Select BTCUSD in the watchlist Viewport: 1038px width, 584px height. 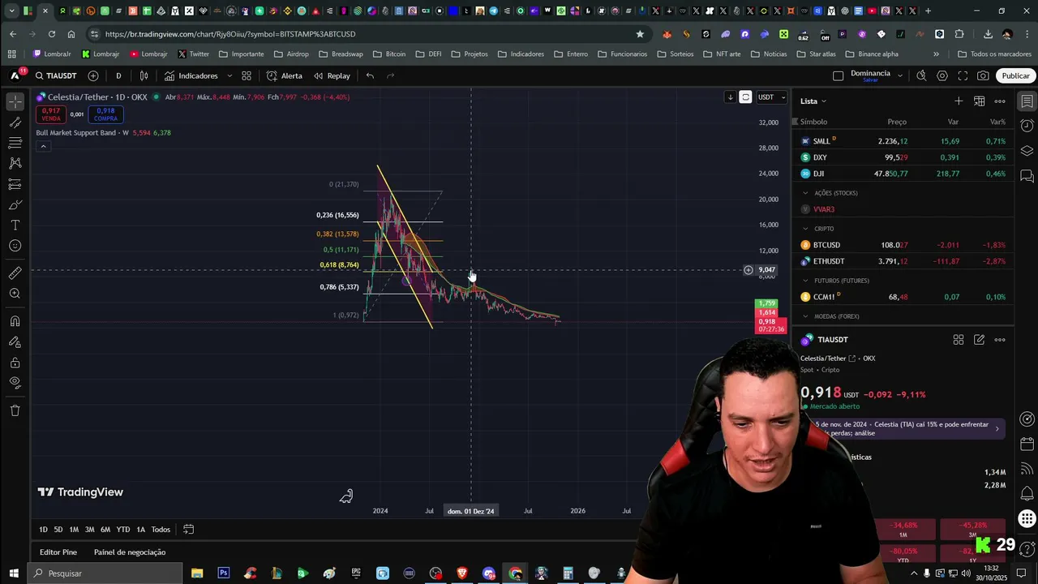903,245
